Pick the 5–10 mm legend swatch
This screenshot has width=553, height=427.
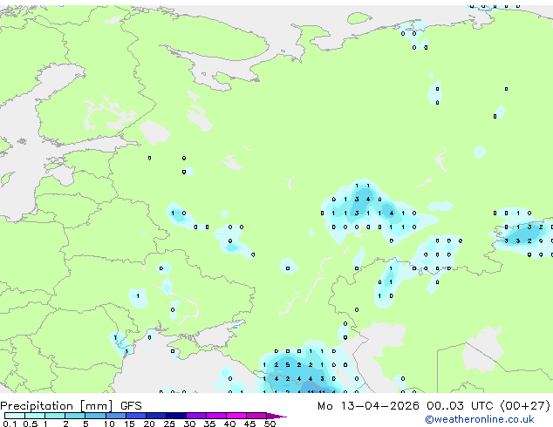[96, 416]
